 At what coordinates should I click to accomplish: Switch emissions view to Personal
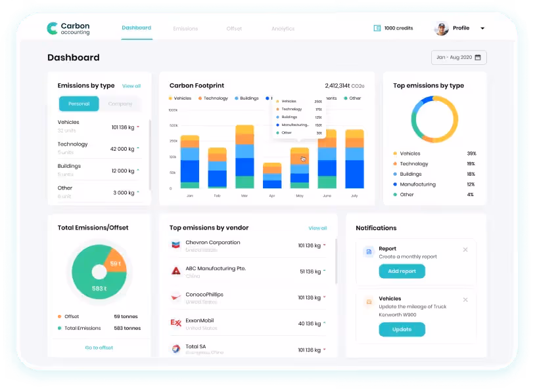(79, 104)
